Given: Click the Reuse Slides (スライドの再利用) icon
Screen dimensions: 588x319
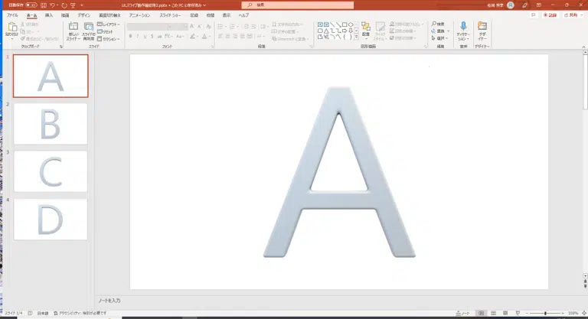Looking at the screenshot, I should tap(89, 29).
